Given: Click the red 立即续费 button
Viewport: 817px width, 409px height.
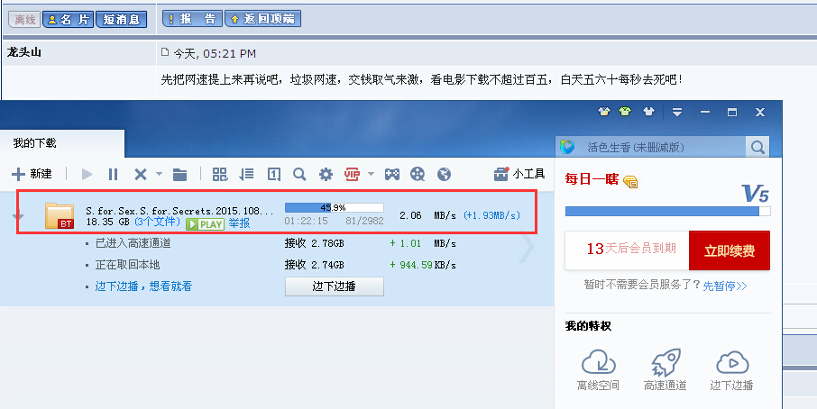Looking at the screenshot, I should 729,250.
